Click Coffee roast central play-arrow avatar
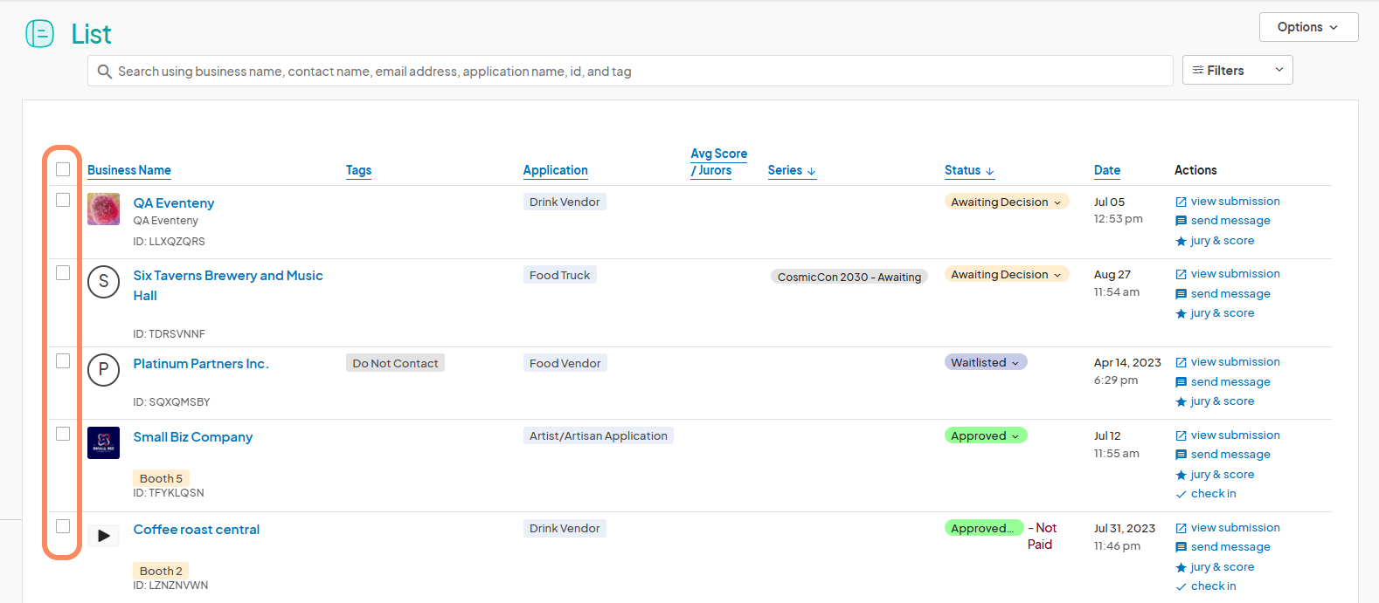This screenshot has width=1379, height=603. click(103, 536)
